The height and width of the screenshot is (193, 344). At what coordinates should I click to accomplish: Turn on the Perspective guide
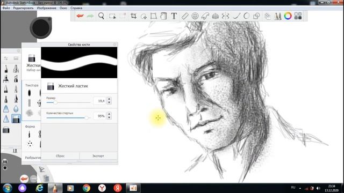click(x=216, y=16)
